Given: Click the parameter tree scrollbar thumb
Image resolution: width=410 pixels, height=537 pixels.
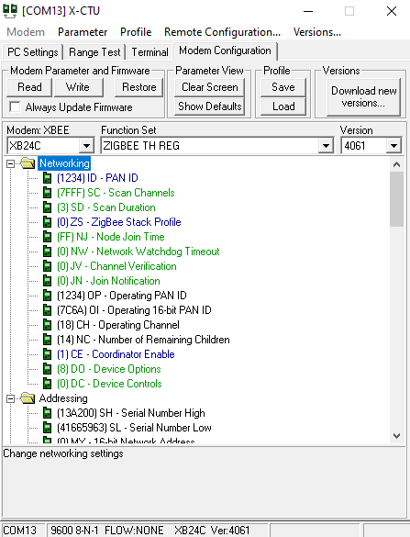Looking at the screenshot, I should click(396, 199).
